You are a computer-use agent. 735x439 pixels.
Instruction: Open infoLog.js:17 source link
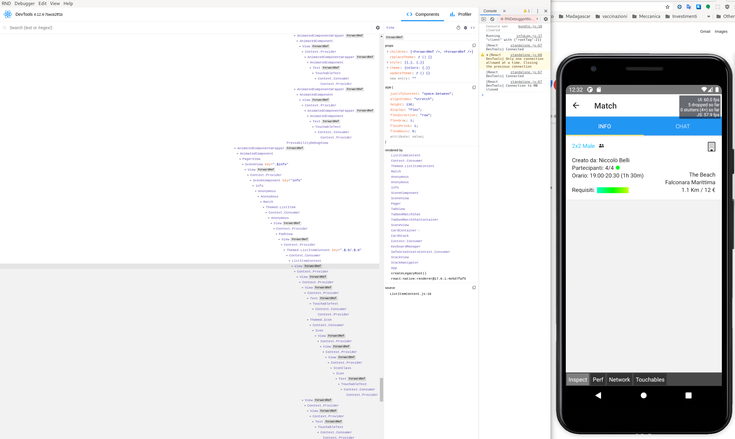coord(529,36)
